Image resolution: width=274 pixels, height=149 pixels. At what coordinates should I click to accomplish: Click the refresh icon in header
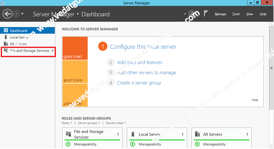192,14
